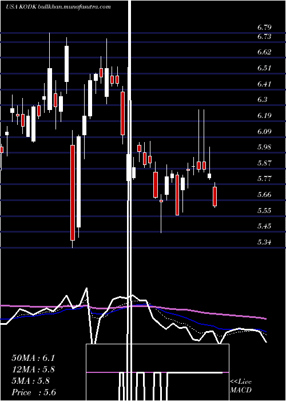Click the '<<Live MACD' label

(x=241, y=386)
